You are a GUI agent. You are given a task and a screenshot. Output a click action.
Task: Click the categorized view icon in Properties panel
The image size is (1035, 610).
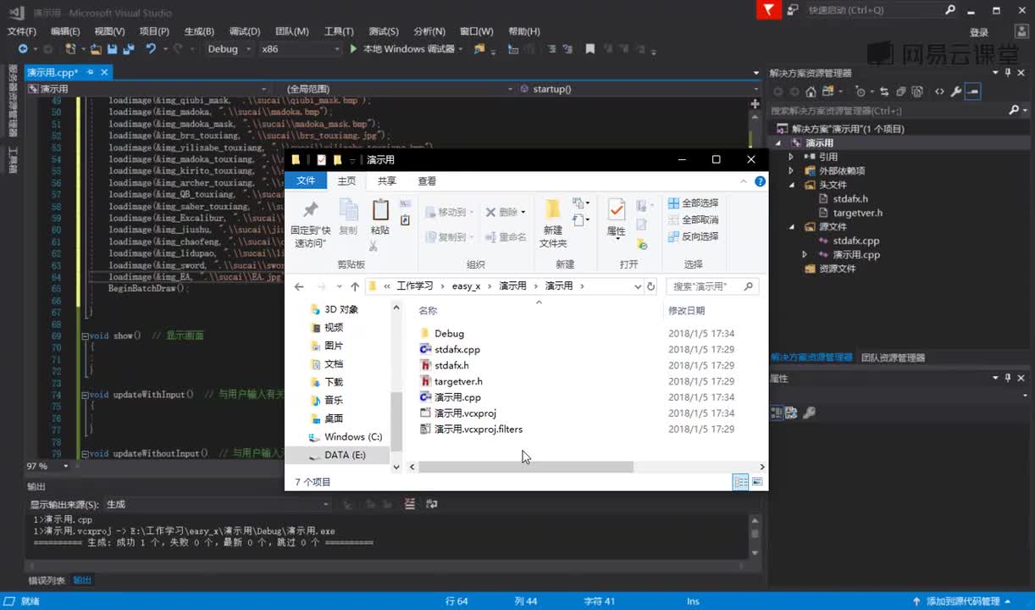[777, 413]
